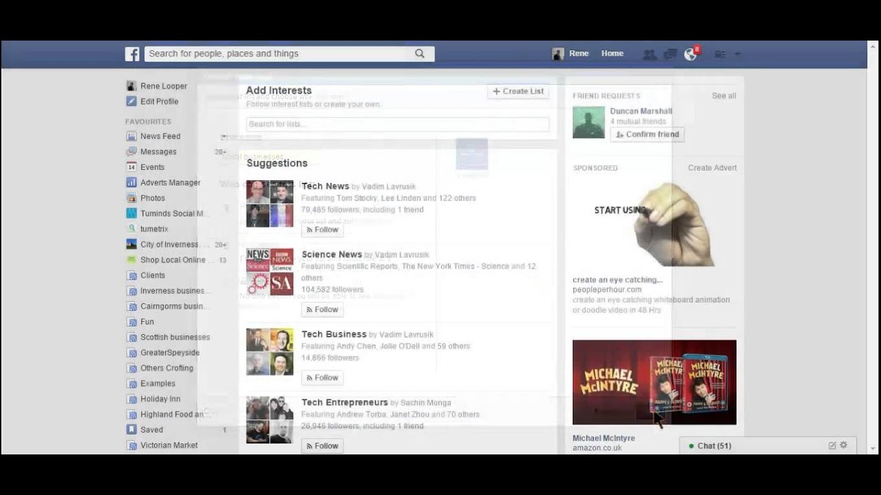
Task: Click the Holiday Inn list icon in sidebar
Action: tap(131, 399)
